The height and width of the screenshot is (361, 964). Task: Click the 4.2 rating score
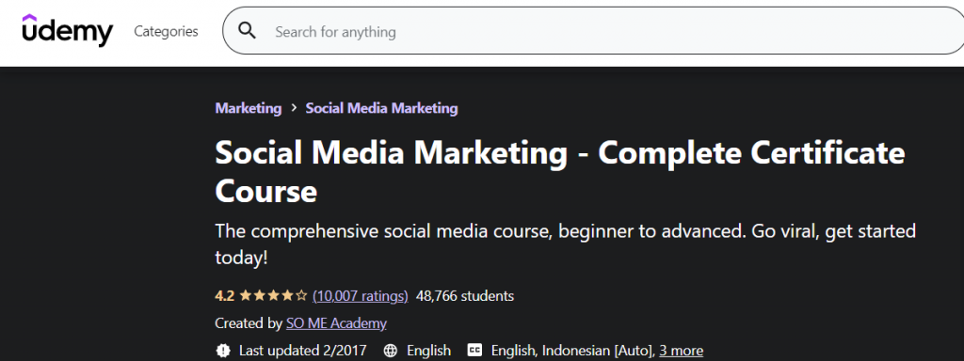(224, 296)
